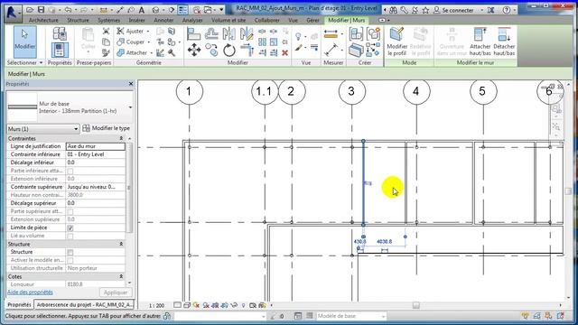The height and width of the screenshot is (325, 578).
Task: Click the Save disk icon
Action: click(41, 10)
